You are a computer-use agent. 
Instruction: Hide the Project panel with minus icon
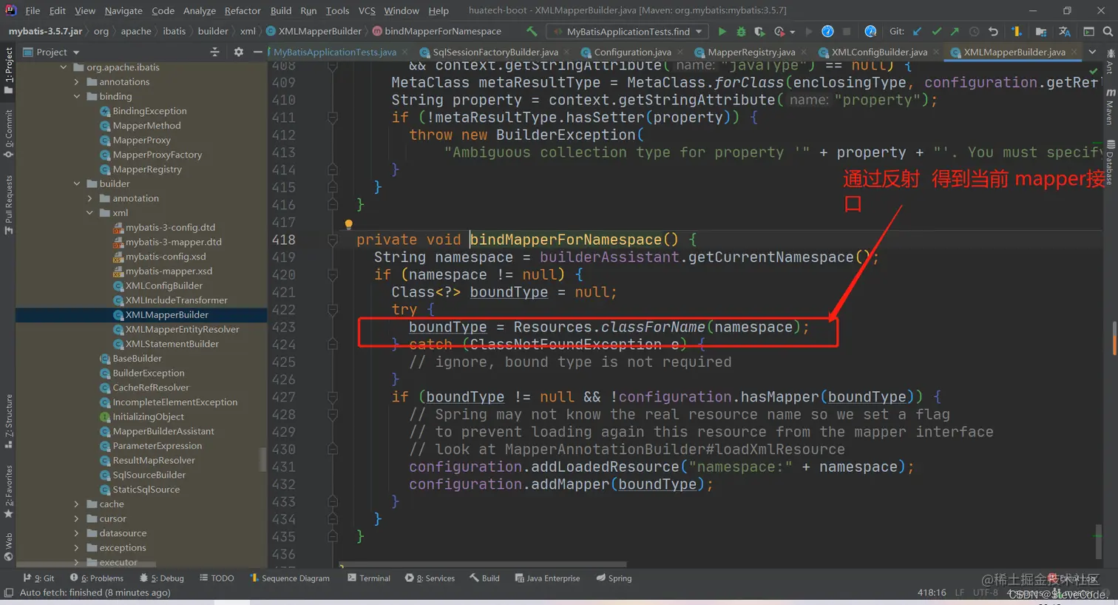tap(257, 52)
